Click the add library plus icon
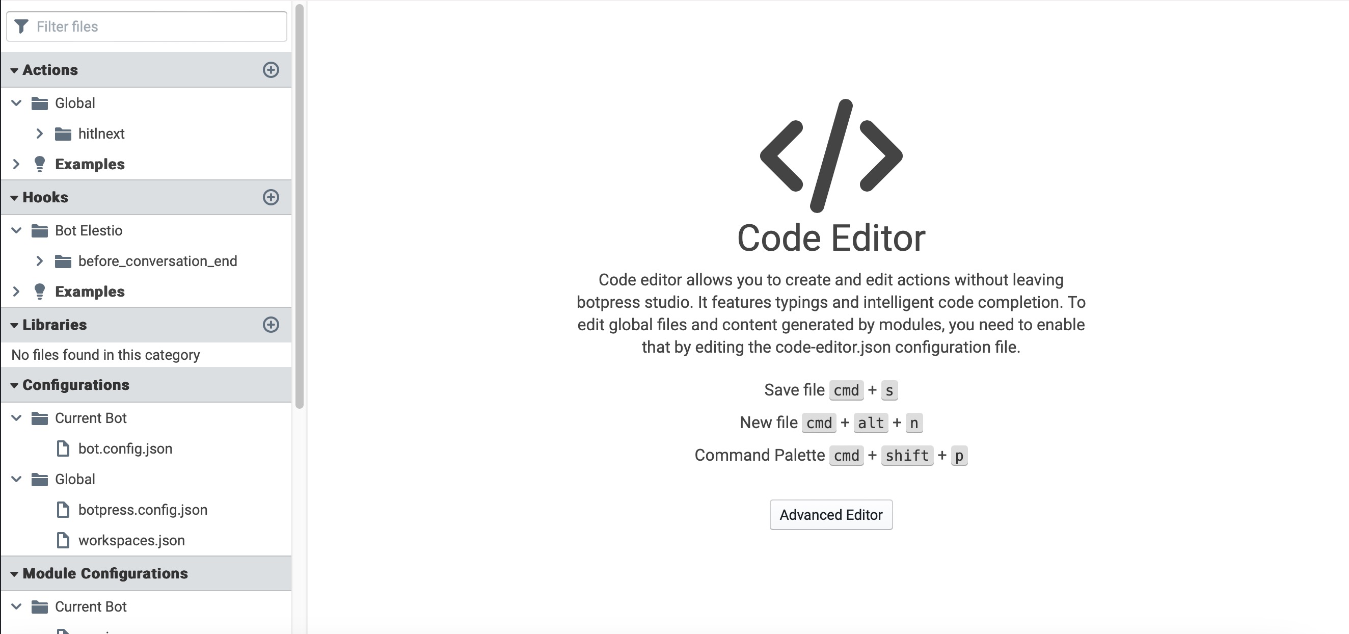1349x634 pixels. [271, 325]
